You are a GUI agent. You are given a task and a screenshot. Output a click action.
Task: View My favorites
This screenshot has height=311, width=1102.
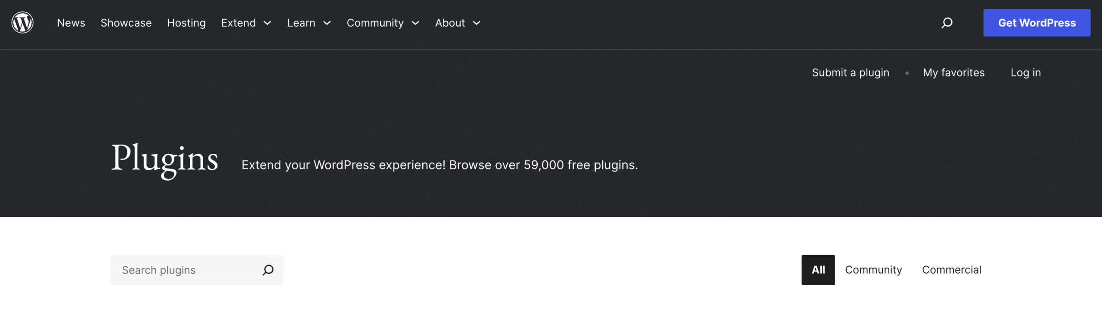pos(953,73)
